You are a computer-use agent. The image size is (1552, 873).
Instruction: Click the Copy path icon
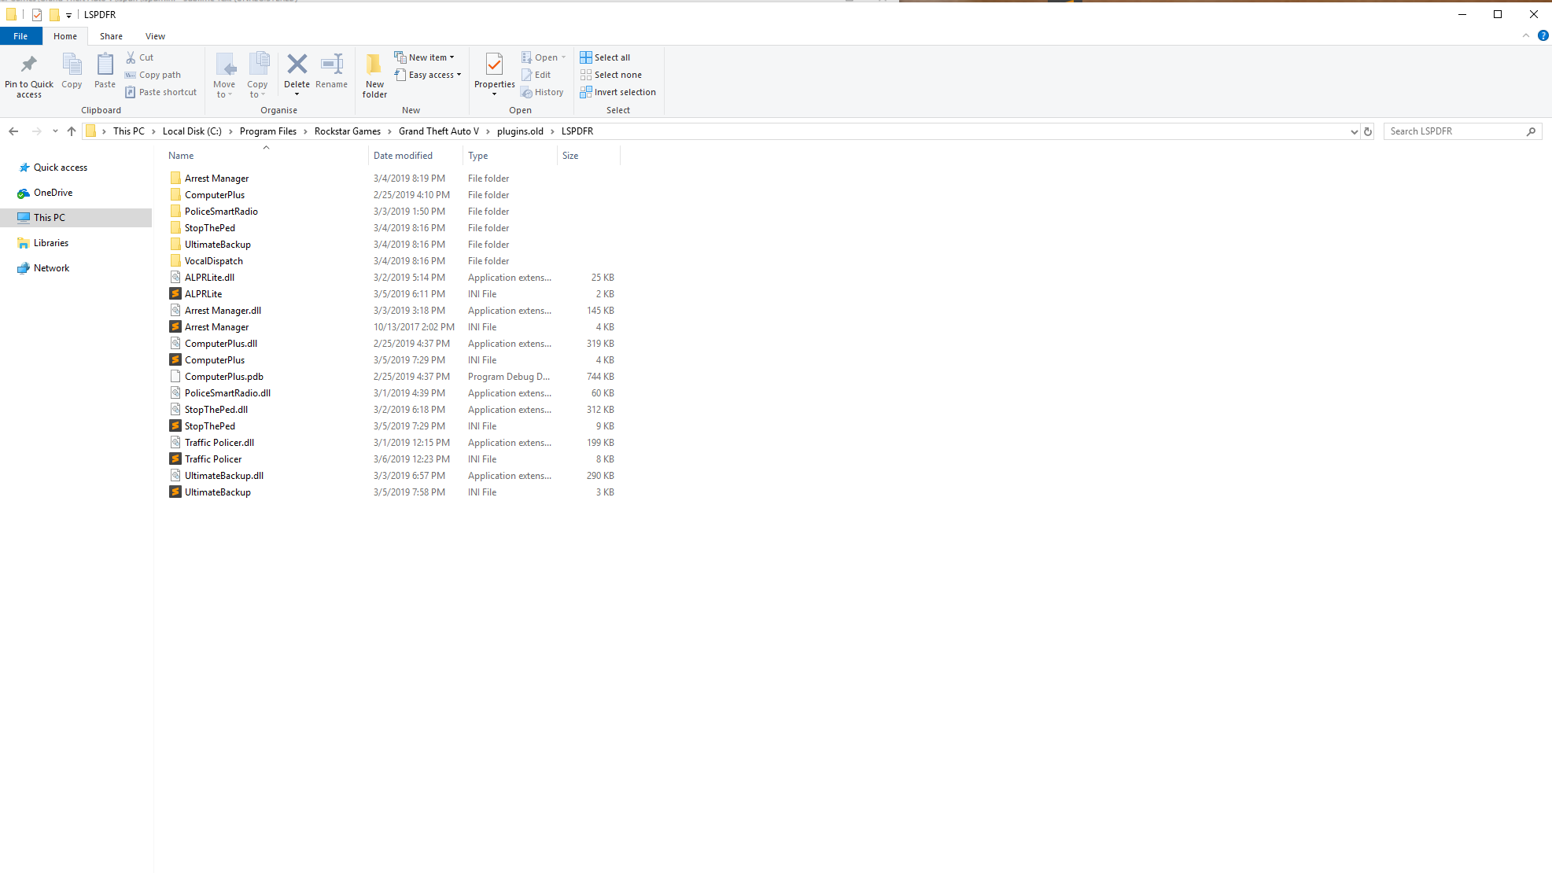(131, 75)
